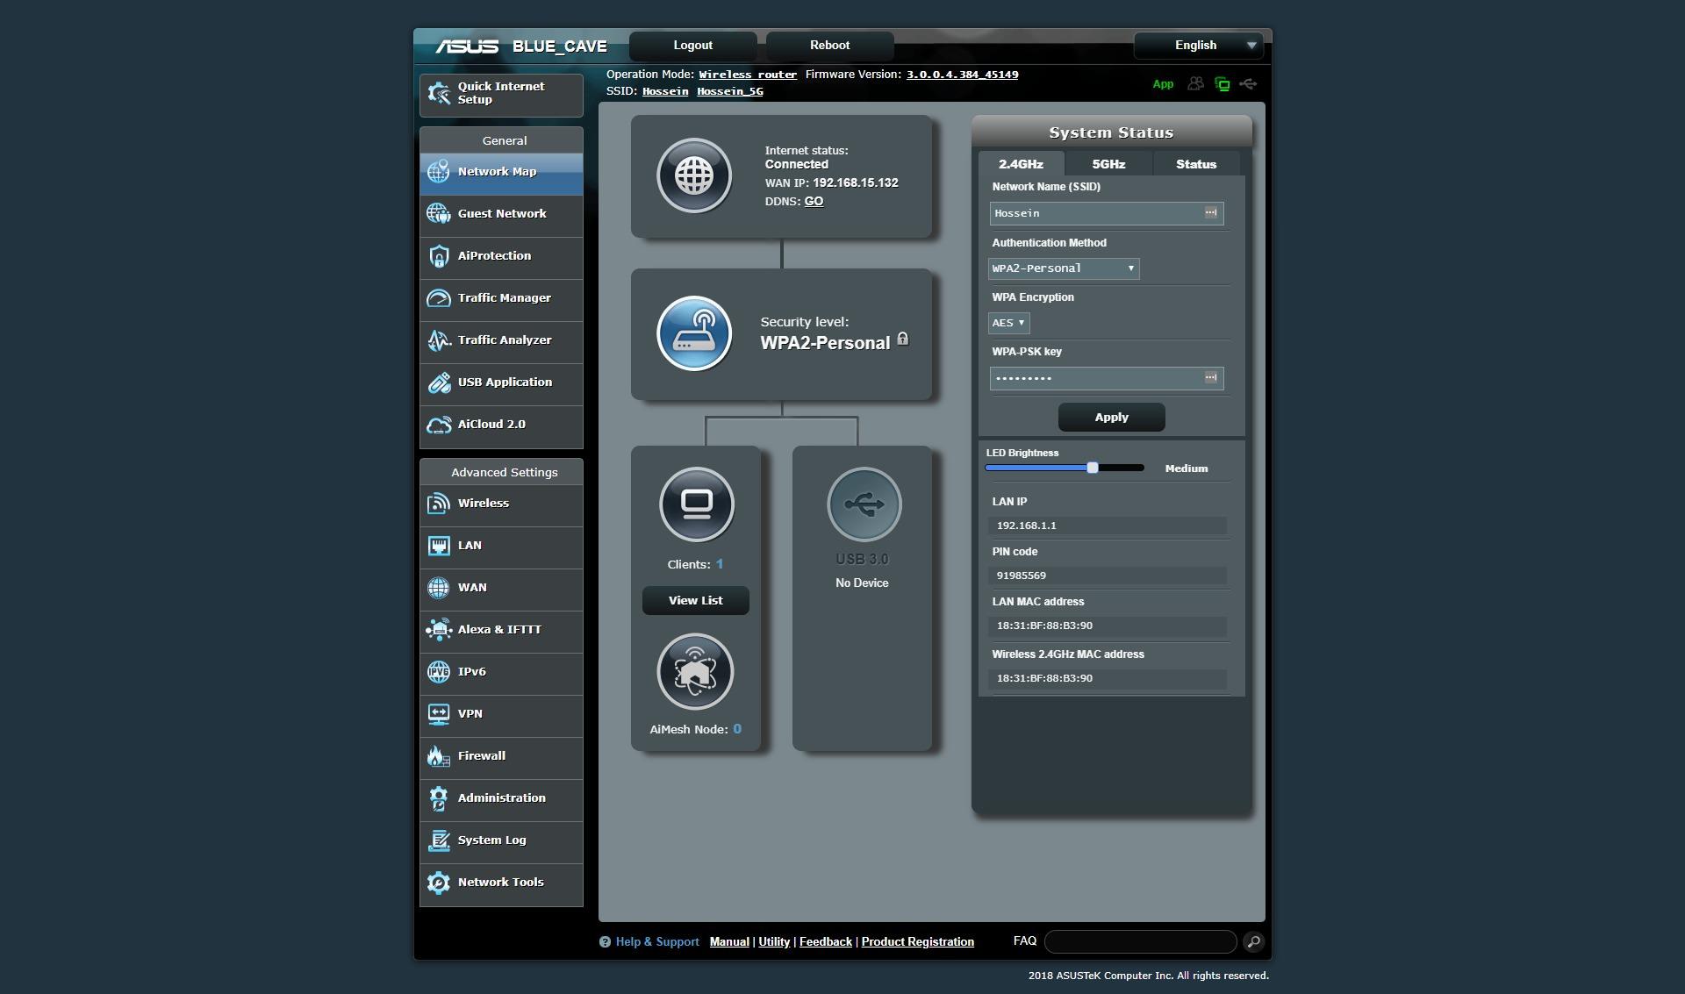Viewport: 1685px width, 994px height.
Task: Click the WAN globe icon
Action: click(x=439, y=587)
